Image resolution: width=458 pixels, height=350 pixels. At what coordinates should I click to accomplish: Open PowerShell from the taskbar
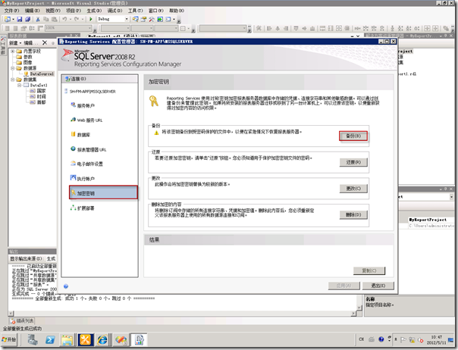(x=50, y=340)
